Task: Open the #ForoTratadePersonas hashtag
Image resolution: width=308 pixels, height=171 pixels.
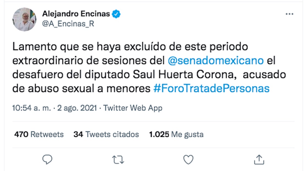Action: point(211,89)
